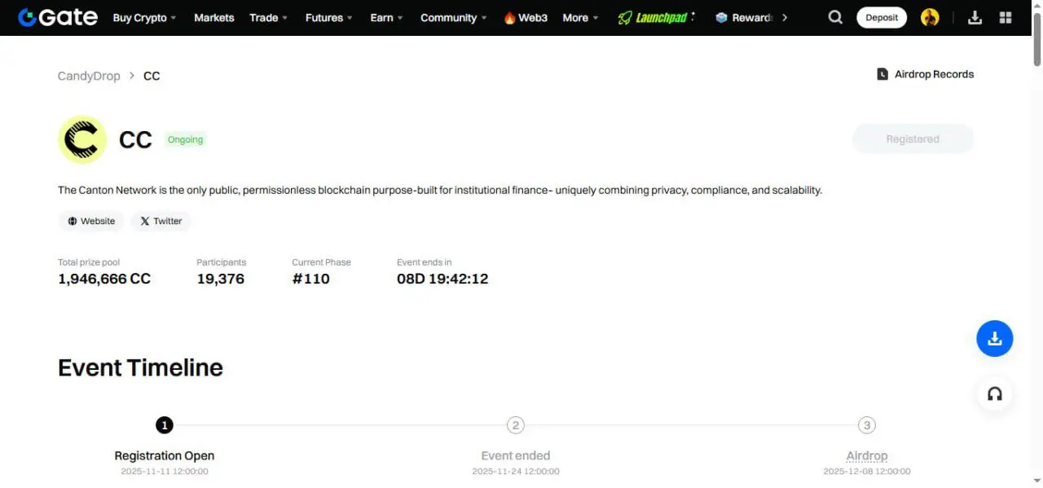Expand the Buy Crypto dropdown
1043x488 pixels.
[x=145, y=17]
